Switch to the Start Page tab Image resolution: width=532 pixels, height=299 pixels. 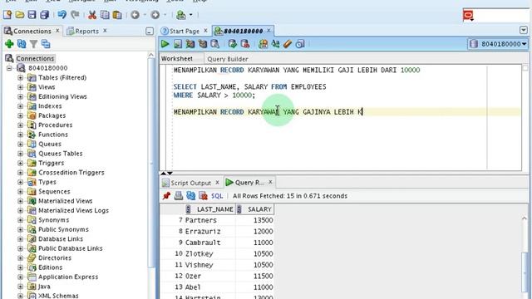pyautogui.click(x=185, y=31)
